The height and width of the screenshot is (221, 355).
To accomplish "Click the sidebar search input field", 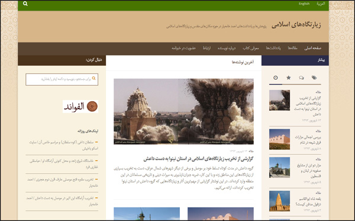I will point(62,79).
